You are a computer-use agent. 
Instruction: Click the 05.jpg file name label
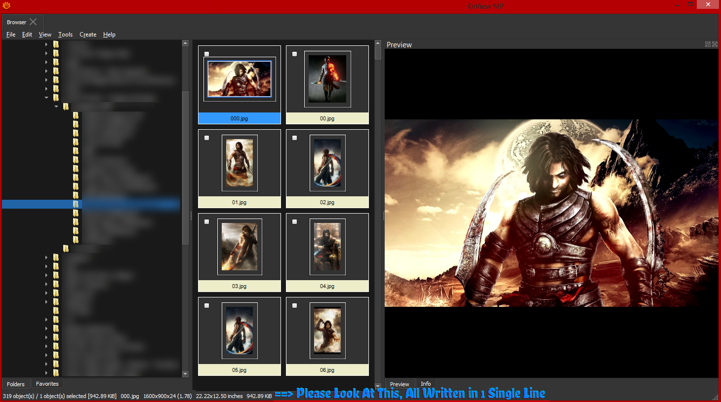[x=240, y=370]
